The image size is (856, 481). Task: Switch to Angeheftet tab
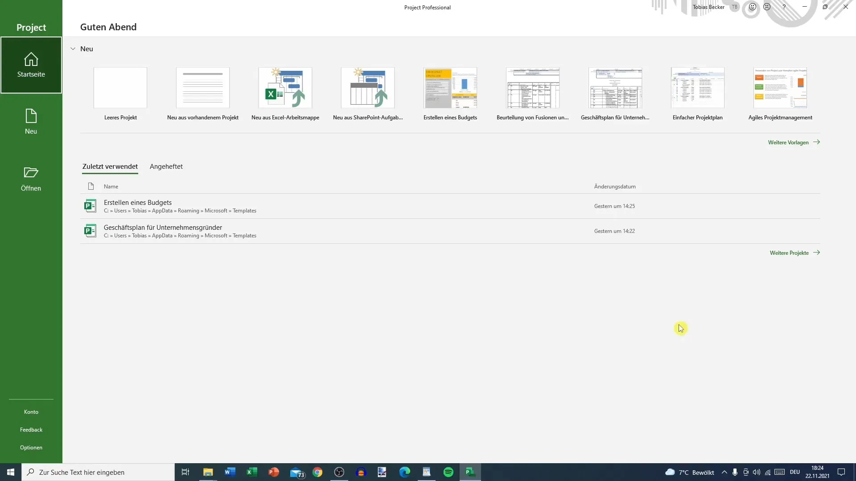coord(166,166)
